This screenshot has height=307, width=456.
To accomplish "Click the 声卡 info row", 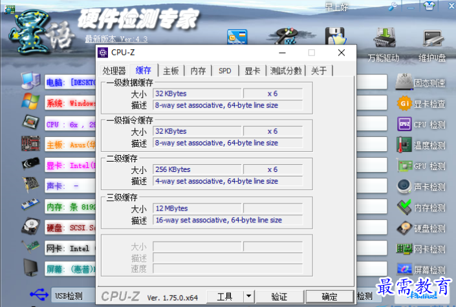I will pyautogui.click(x=70, y=185).
